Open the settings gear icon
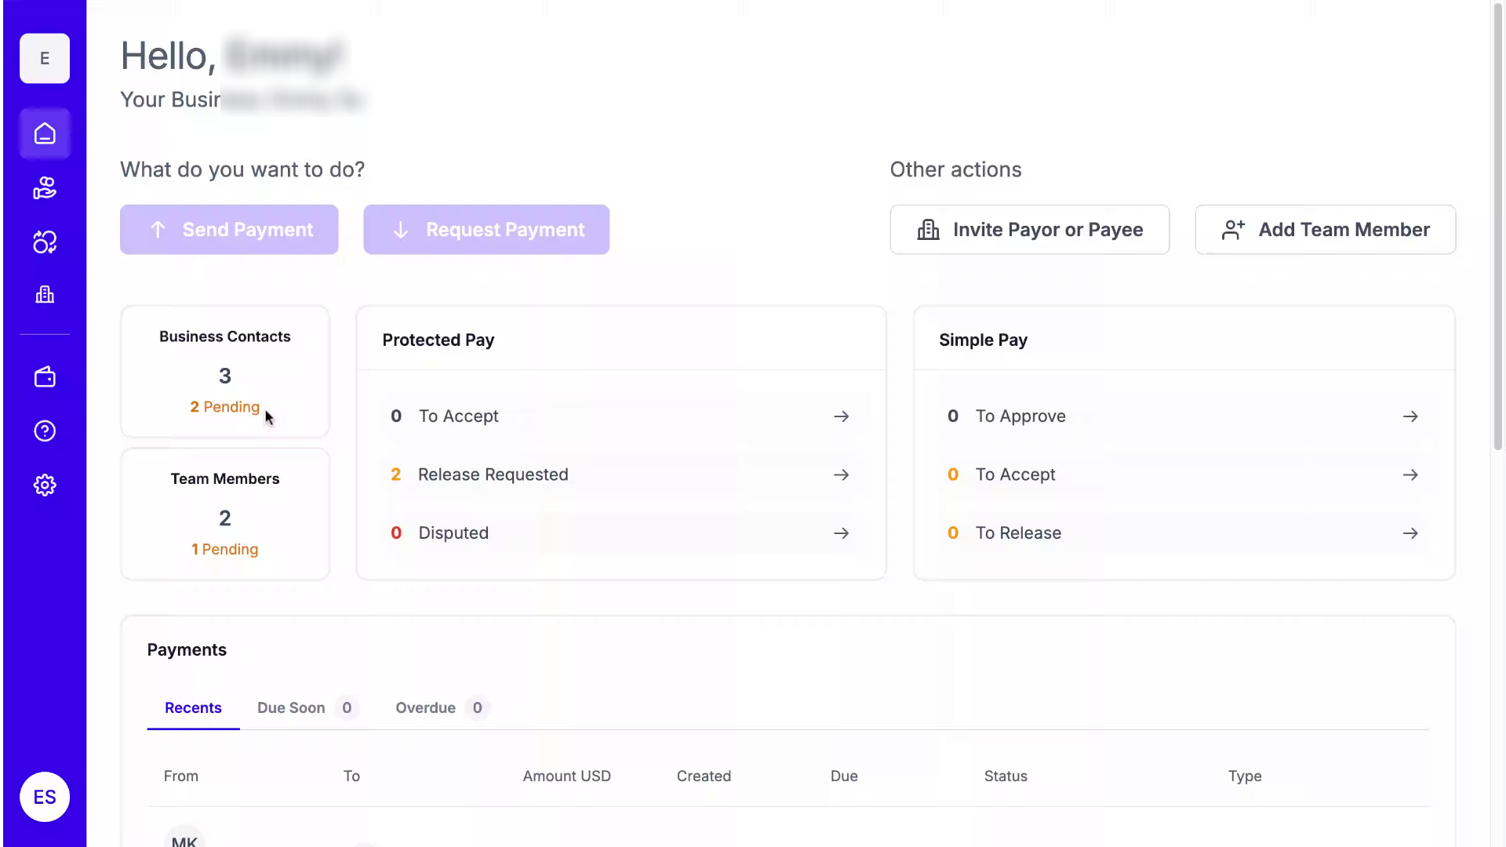1506x847 pixels. coord(45,485)
